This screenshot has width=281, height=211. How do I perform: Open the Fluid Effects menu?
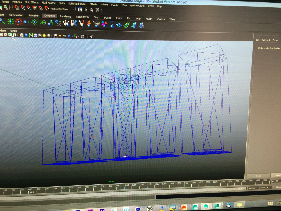[x=32, y=2]
